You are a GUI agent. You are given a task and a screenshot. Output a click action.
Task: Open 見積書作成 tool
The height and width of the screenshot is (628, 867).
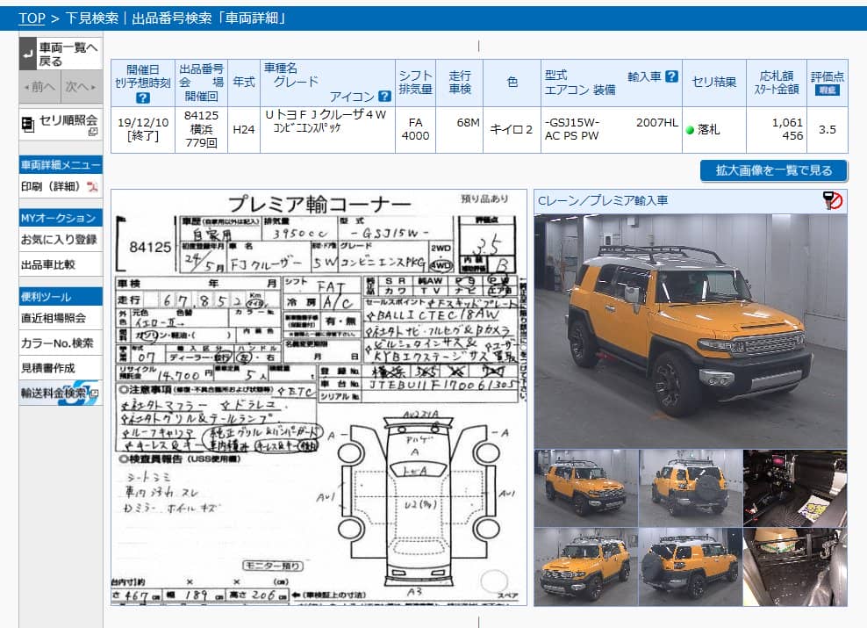click(x=48, y=368)
